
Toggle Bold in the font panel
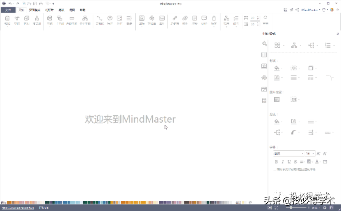click(x=276, y=162)
